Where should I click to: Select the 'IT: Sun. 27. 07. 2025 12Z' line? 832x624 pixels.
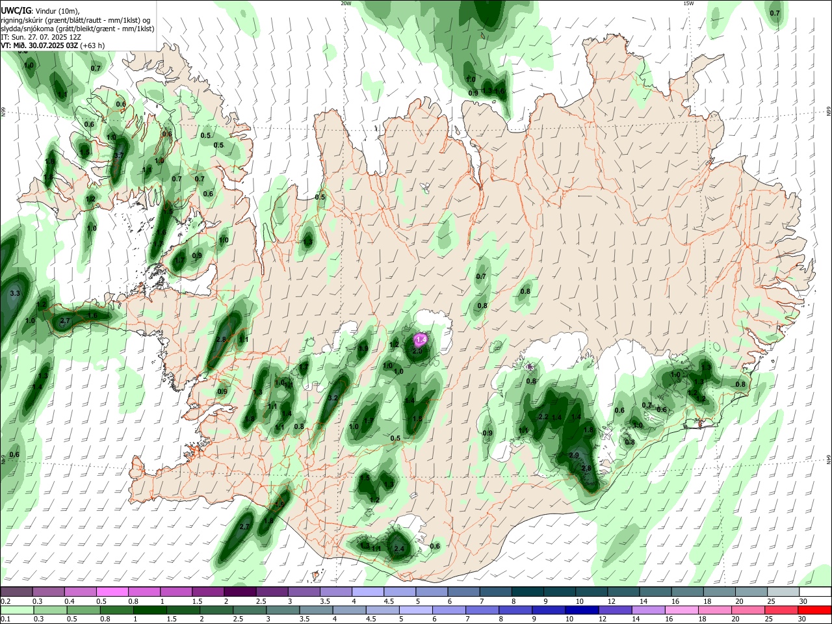41,37
